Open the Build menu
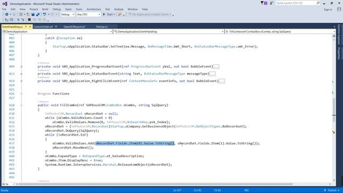Image resolution: width=343 pixels, height=193 pixels. tap(45, 9)
